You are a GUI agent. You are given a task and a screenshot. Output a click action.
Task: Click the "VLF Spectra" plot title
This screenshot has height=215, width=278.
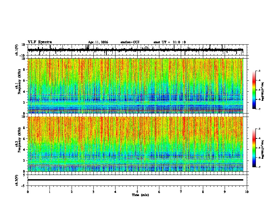[40, 42]
